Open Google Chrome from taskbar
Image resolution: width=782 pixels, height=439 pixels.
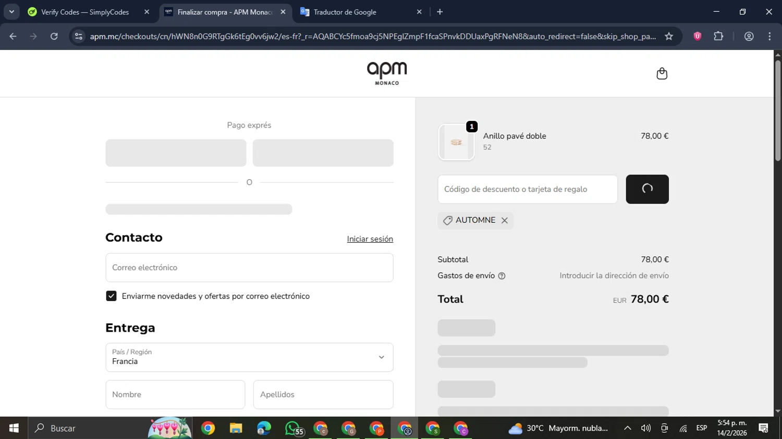point(208,428)
